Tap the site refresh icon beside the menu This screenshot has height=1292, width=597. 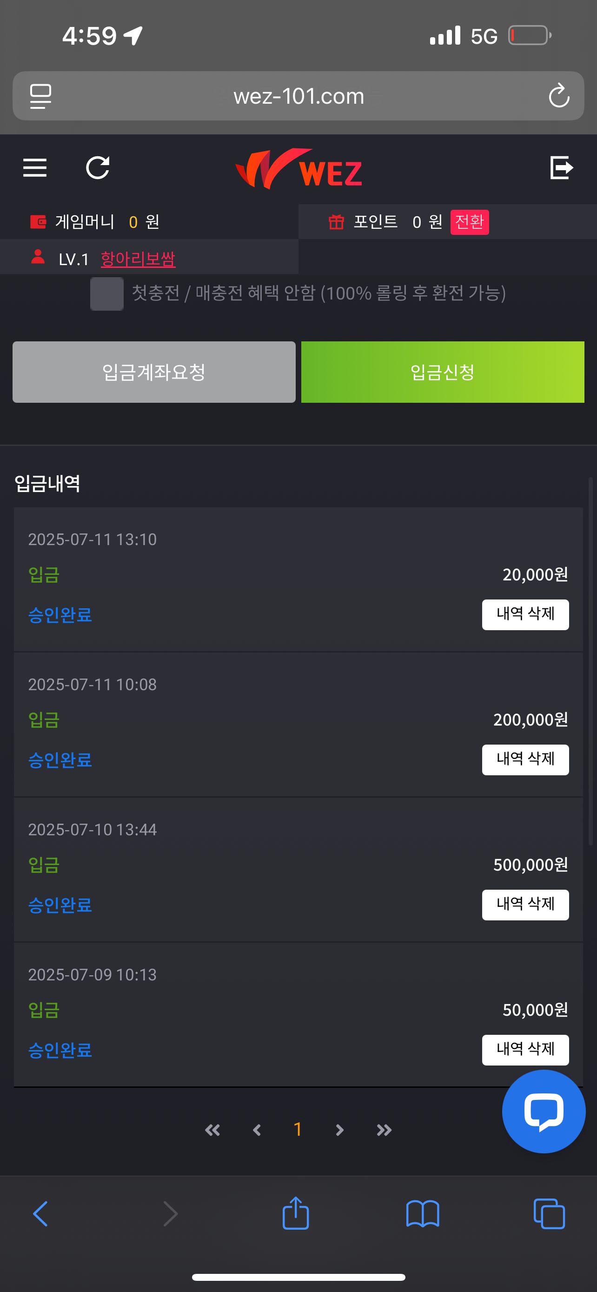(98, 168)
